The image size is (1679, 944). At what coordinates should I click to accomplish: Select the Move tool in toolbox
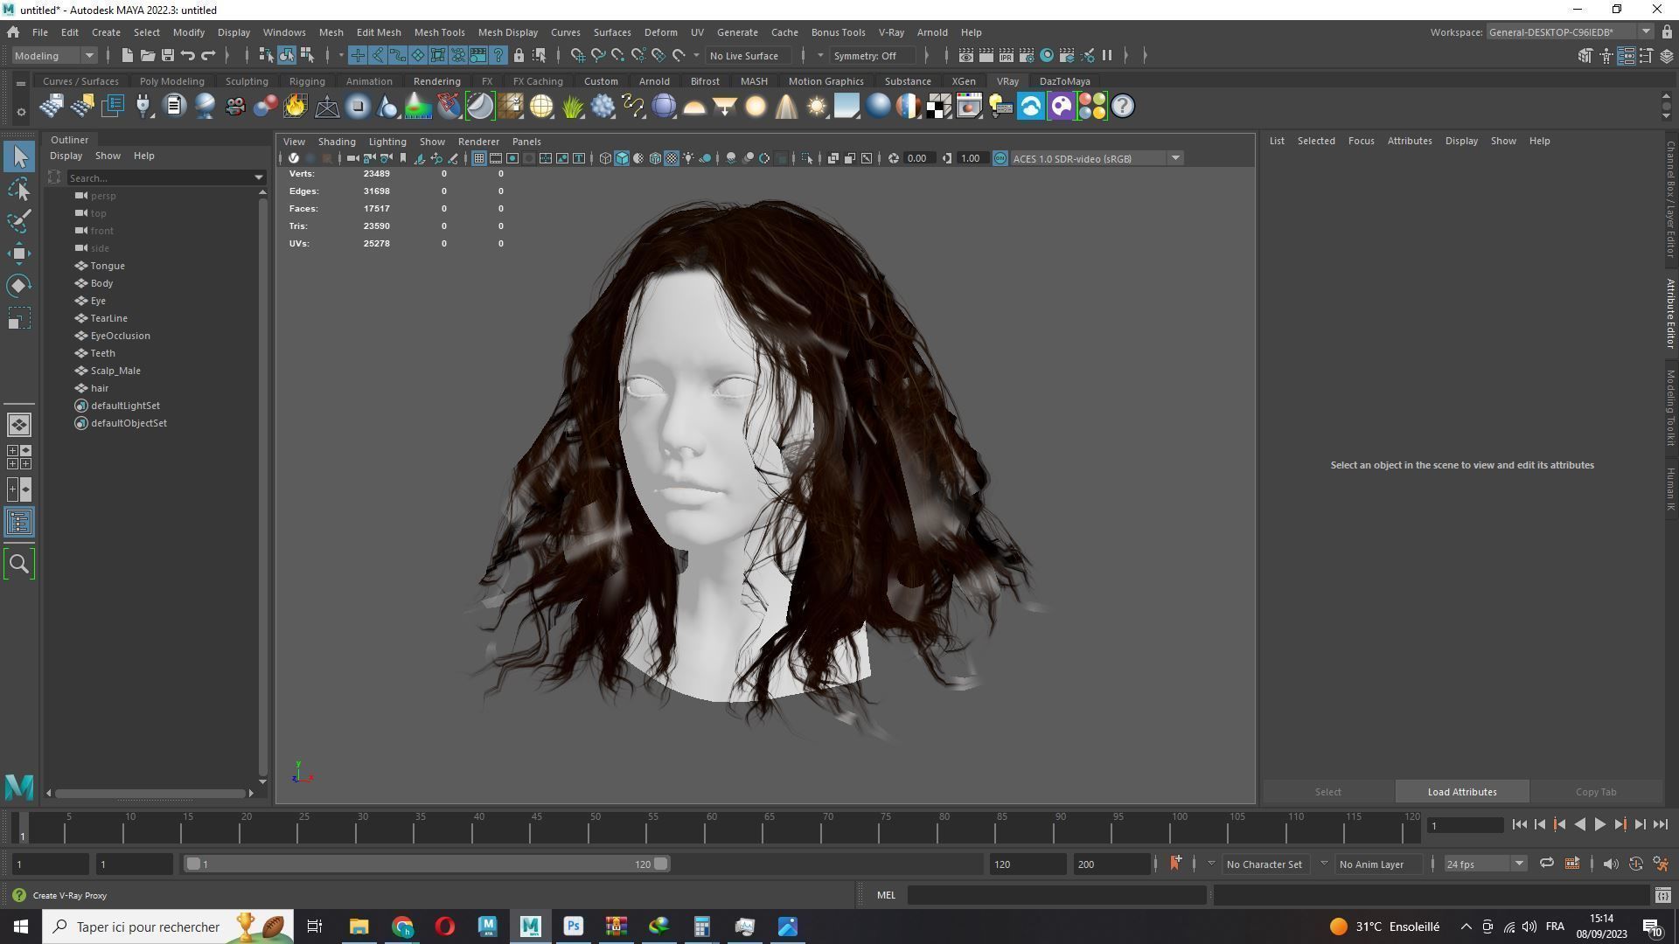pyautogui.click(x=19, y=253)
